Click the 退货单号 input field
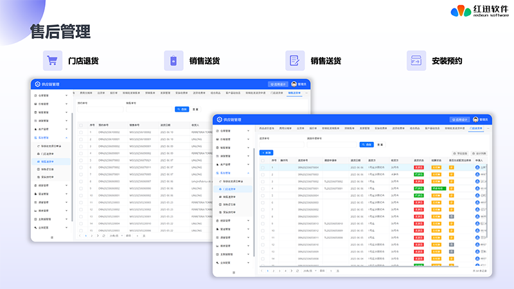This screenshot has height=289, width=514. tap(281, 144)
